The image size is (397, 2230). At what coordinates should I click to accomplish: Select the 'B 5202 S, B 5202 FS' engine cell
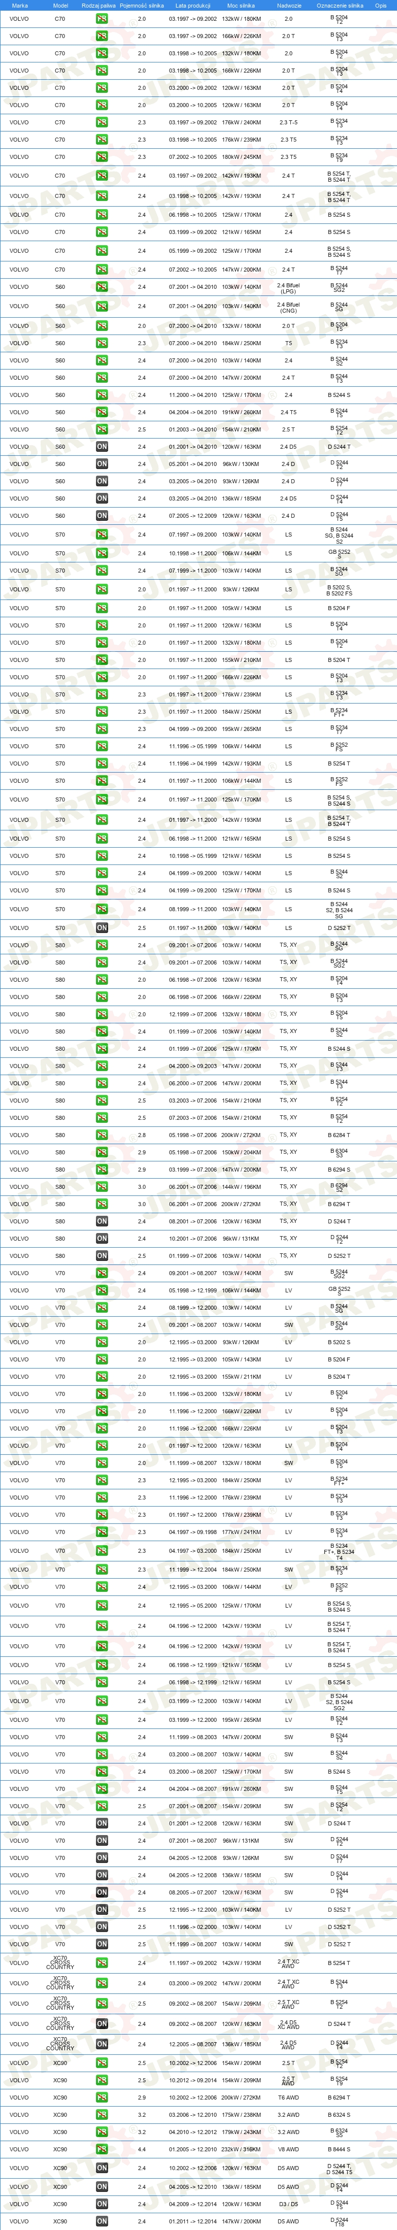(339, 590)
